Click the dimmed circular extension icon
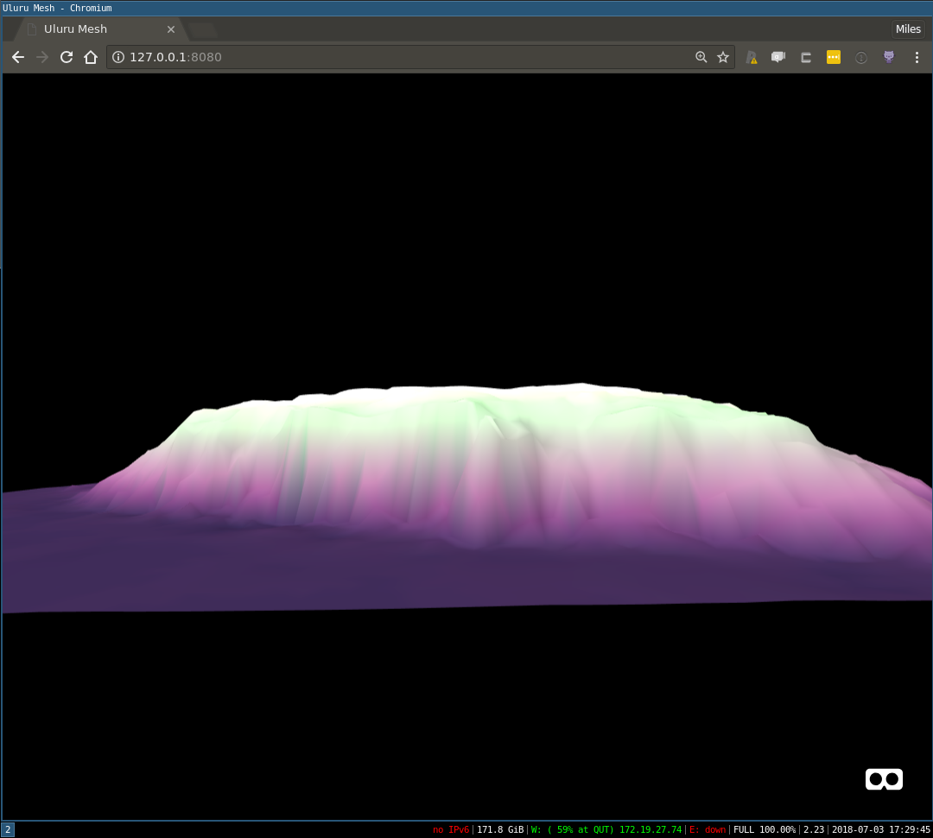The width and height of the screenshot is (933, 838). tap(860, 57)
